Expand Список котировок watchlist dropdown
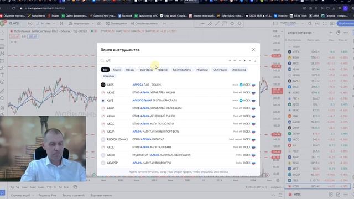This screenshot has width=354, height=199. [301, 33]
